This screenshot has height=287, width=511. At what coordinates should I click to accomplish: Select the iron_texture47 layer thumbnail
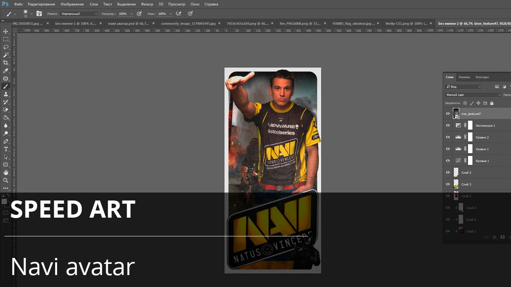456,114
